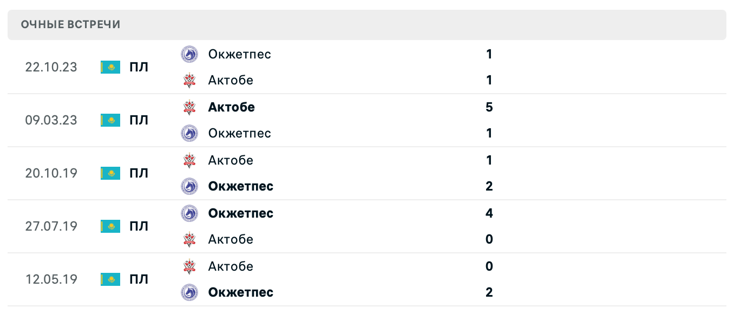
Task: Click the Окжетпес club crest in the top match
Action: click(189, 54)
